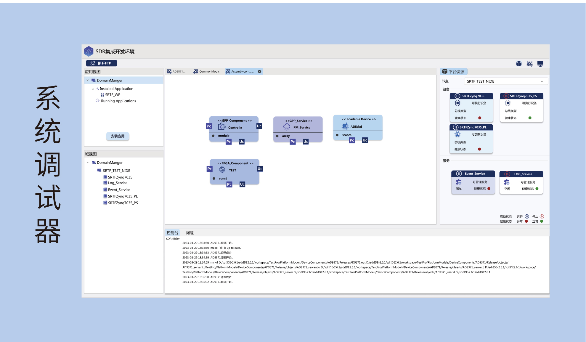The image size is (586, 342).
Task: Click the 断开FTP button
Action: pos(102,63)
